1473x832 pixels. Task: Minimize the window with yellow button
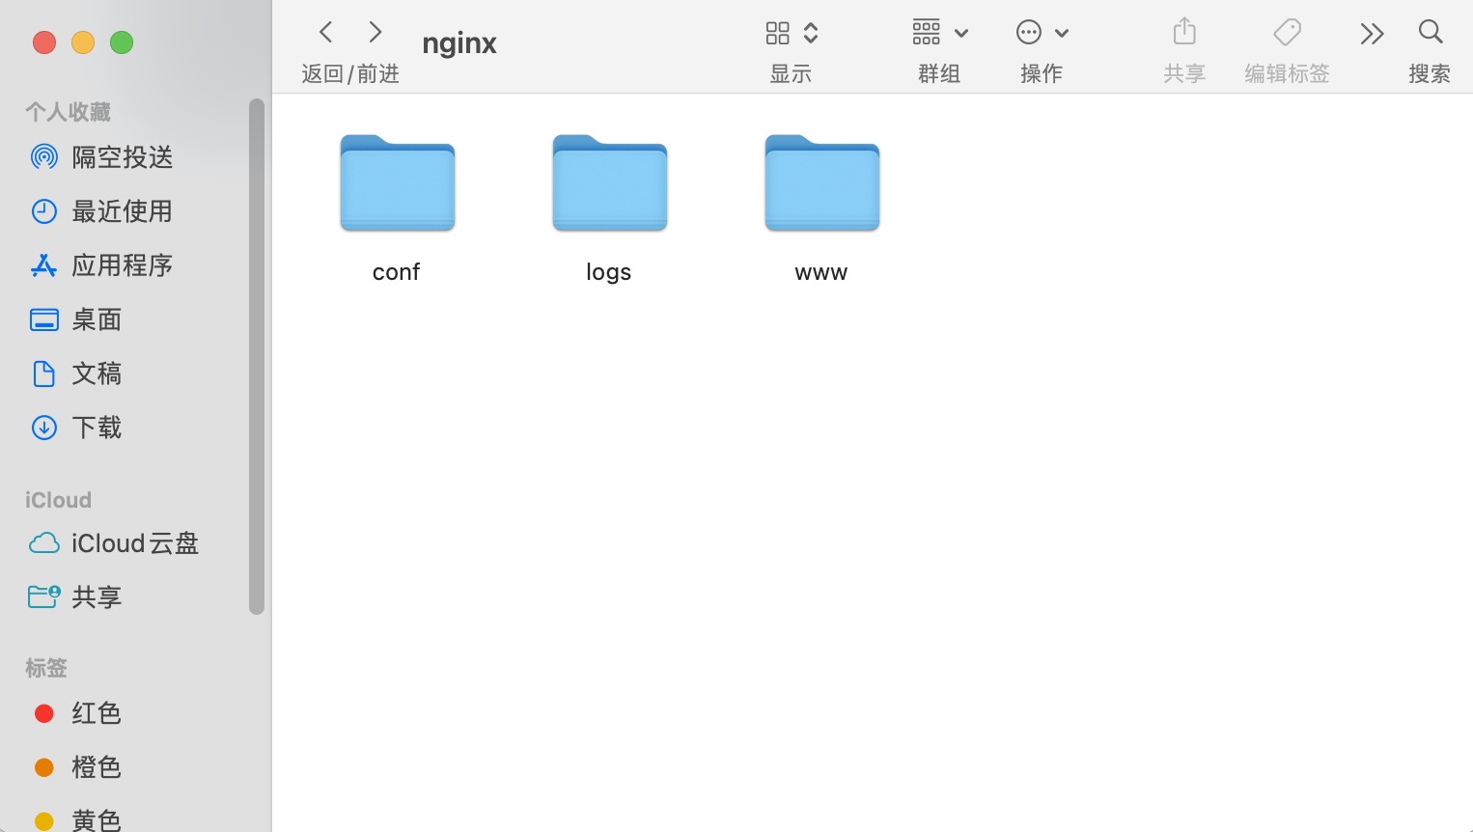click(83, 42)
